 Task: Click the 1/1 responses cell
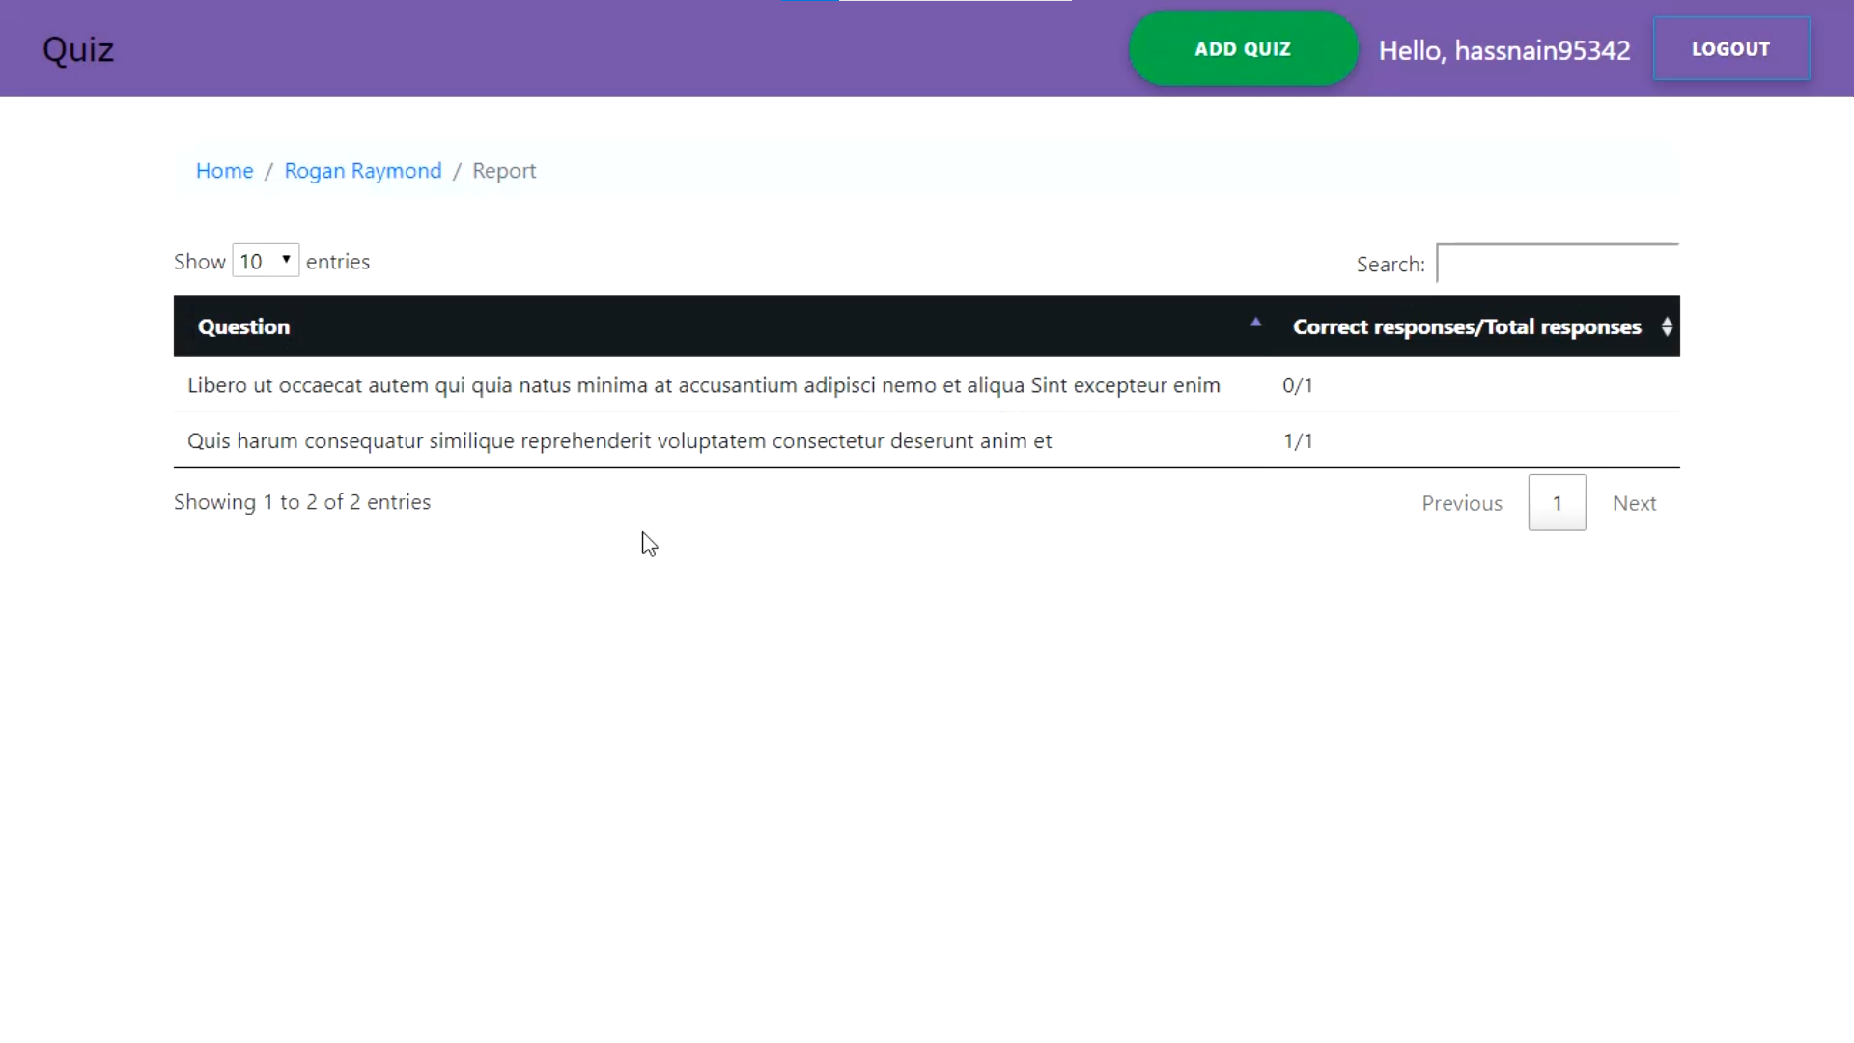[1297, 441]
